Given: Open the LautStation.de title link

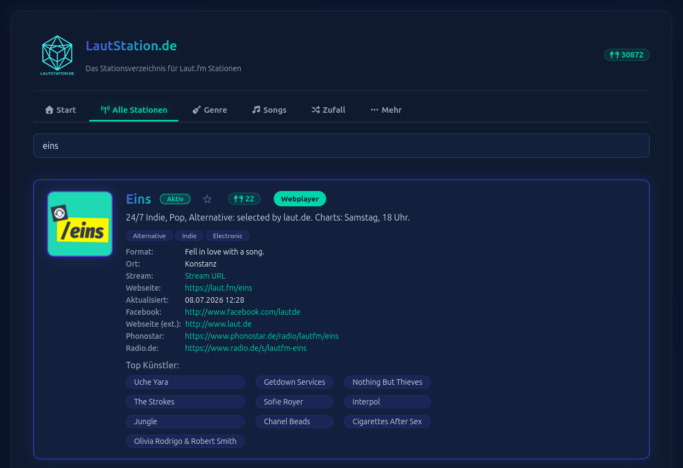Looking at the screenshot, I should coord(131,46).
